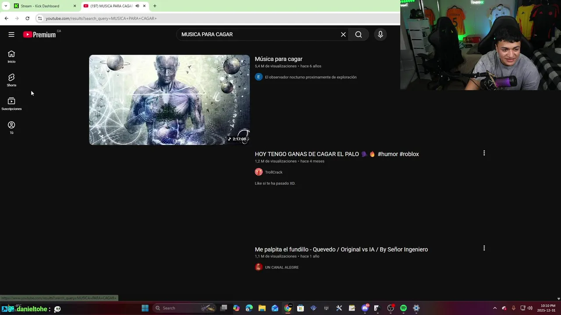Open options for HOY TENGO GANAS video
This screenshot has height=315, width=561.
tap(484, 153)
